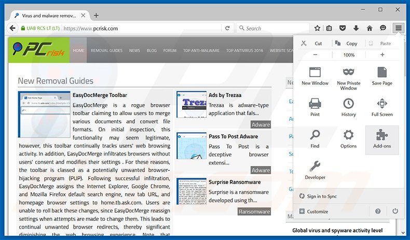Screen dimensions: 410x240
Task: Open Ads by Trezaa article
Action: 225,95
